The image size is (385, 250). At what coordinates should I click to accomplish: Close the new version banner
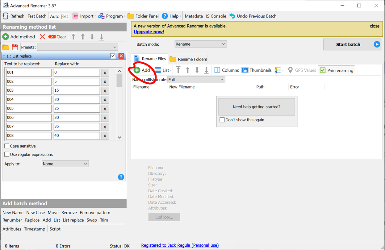tap(375, 26)
